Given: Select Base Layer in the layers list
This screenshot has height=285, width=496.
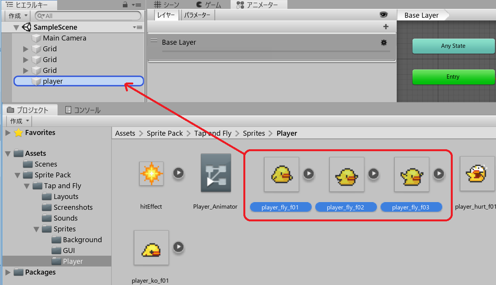Looking at the screenshot, I should click(272, 47).
